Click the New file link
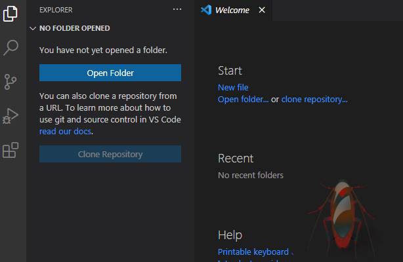Viewport: 403px width, 262px height. tap(233, 88)
